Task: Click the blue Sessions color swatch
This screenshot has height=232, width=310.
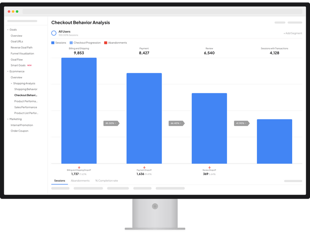Action: (x=53, y=43)
